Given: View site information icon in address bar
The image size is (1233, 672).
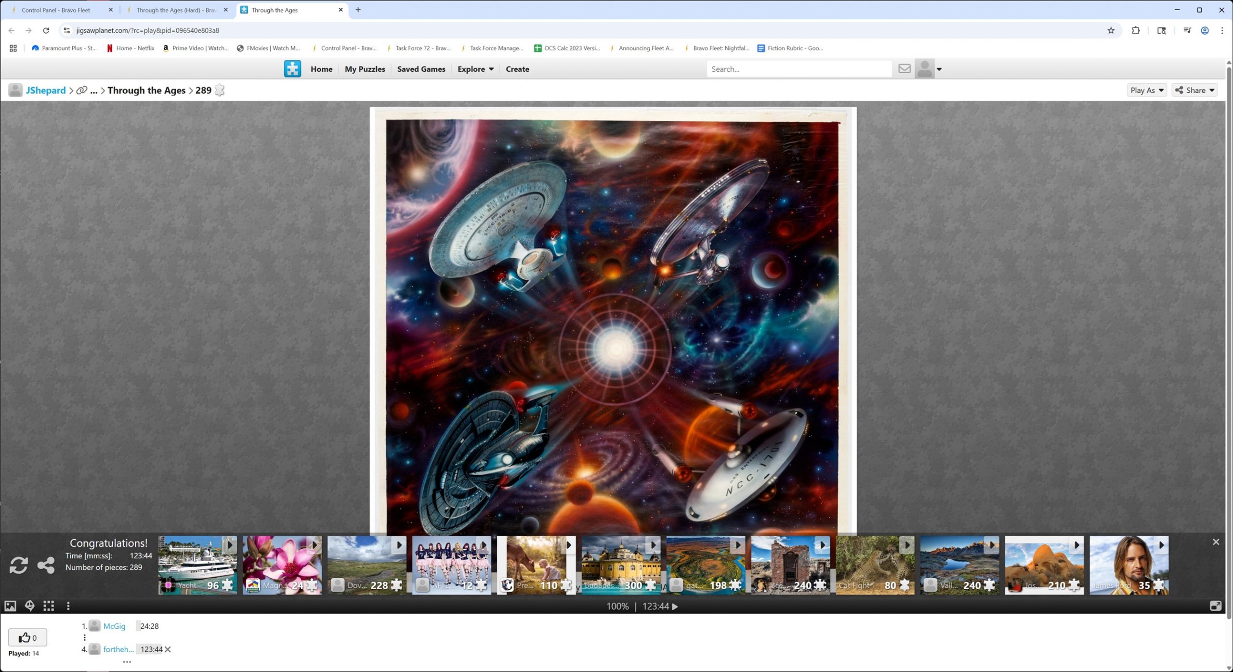Looking at the screenshot, I should click(67, 30).
